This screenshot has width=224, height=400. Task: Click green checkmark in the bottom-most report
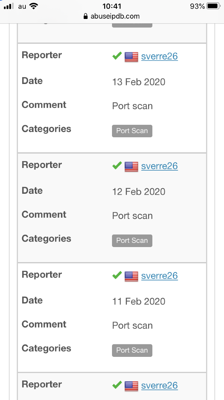(x=117, y=385)
